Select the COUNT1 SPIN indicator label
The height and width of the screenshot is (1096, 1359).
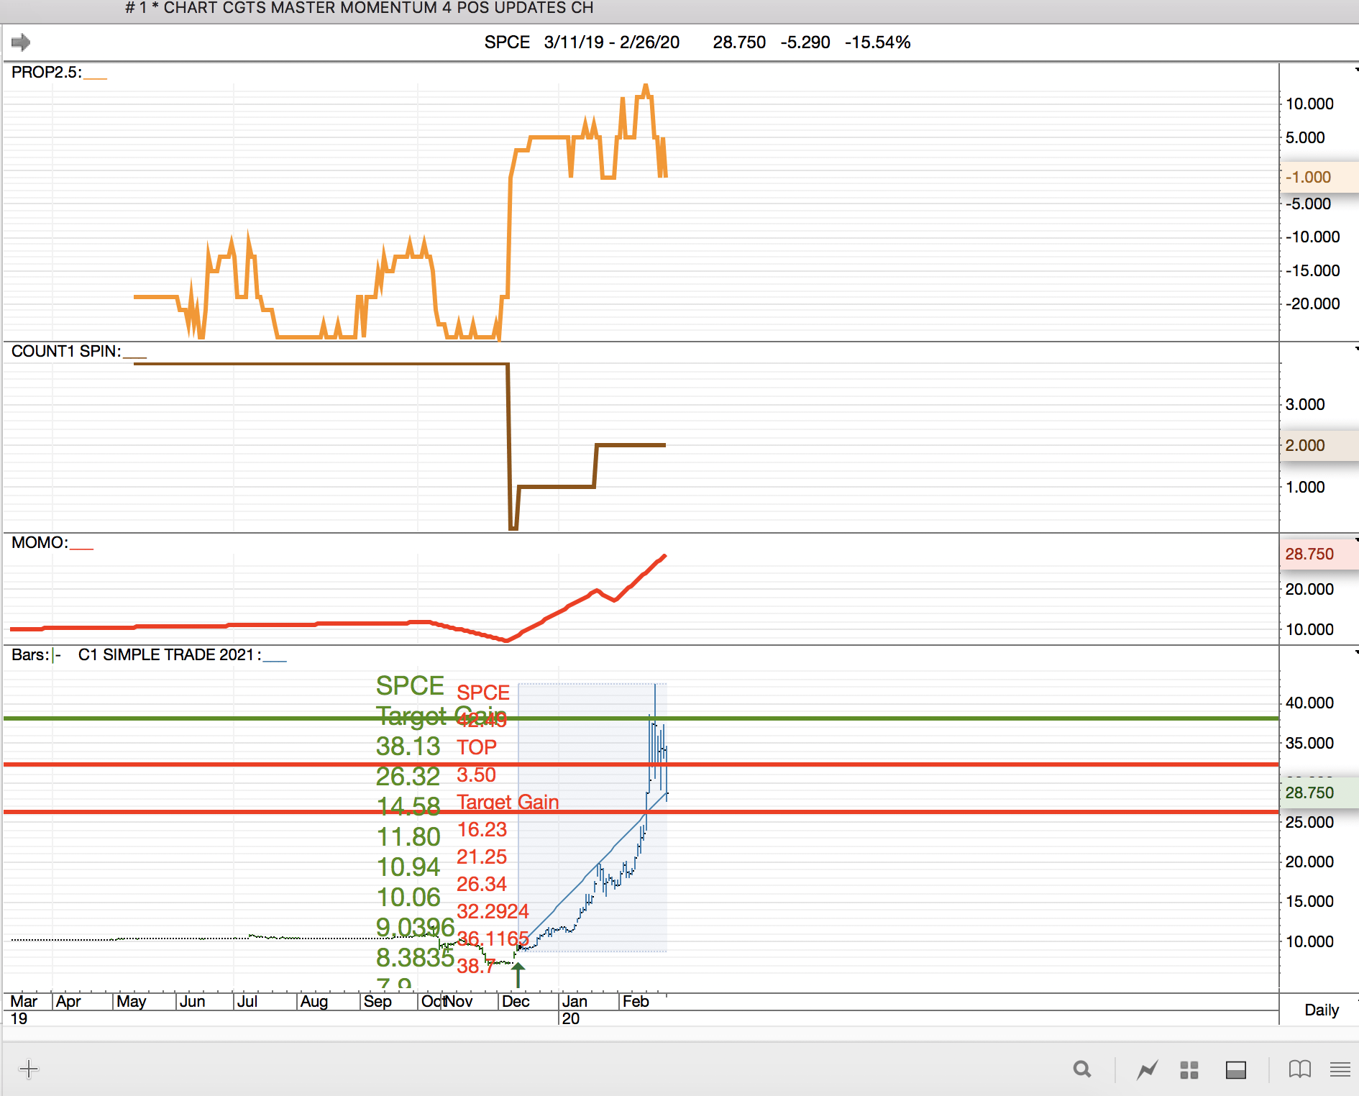tap(66, 351)
